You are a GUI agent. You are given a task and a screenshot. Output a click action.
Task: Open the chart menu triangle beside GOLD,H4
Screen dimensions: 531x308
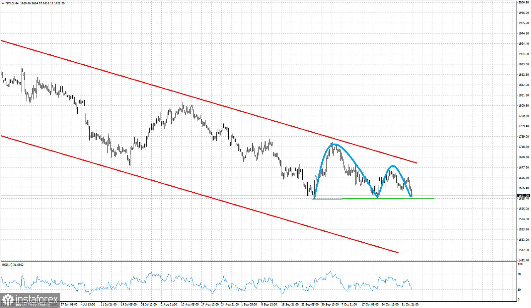tap(3, 3)
